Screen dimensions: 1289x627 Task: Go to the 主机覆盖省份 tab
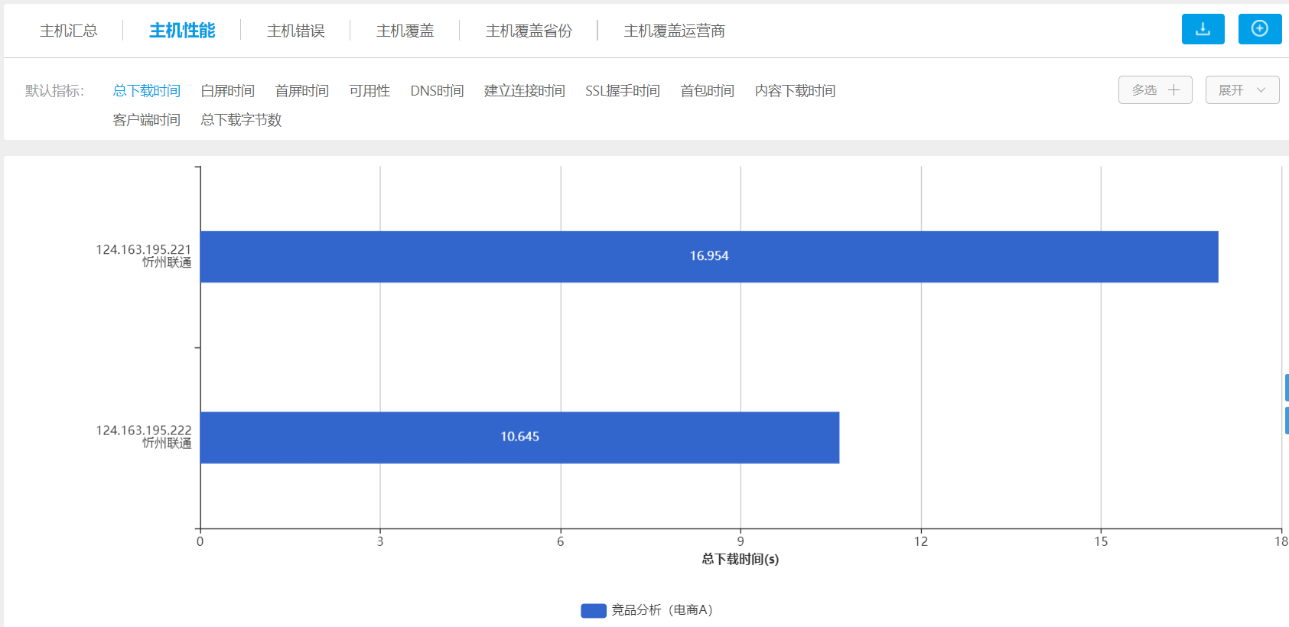click(x=529, y=31)
